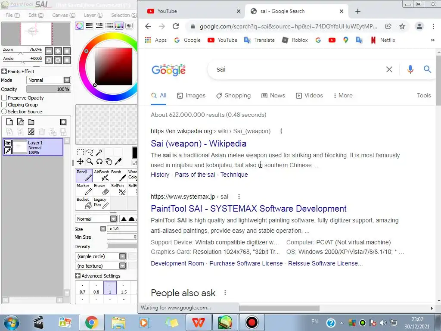Open the Edit menu in SAI
Image resolution: width=441 pixels, height=331 pixels.
click(36, 15)
